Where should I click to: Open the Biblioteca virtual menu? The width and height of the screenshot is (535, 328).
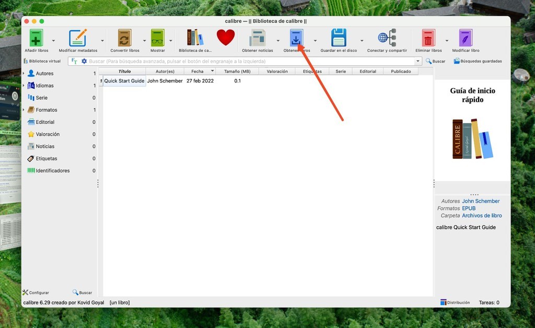coord(42,61)
